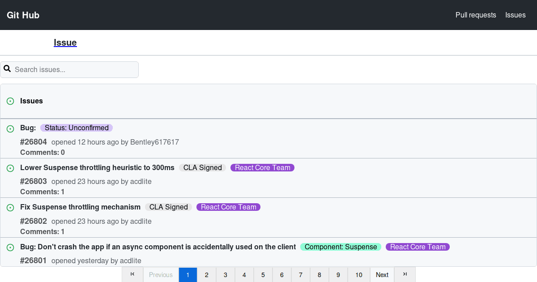Viewport: 537px width, 282px height.
Task: Click 'Comments: 1' under issue #26802
Action: point(43,231)
